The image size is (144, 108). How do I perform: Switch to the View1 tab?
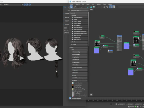click(91, 10)
